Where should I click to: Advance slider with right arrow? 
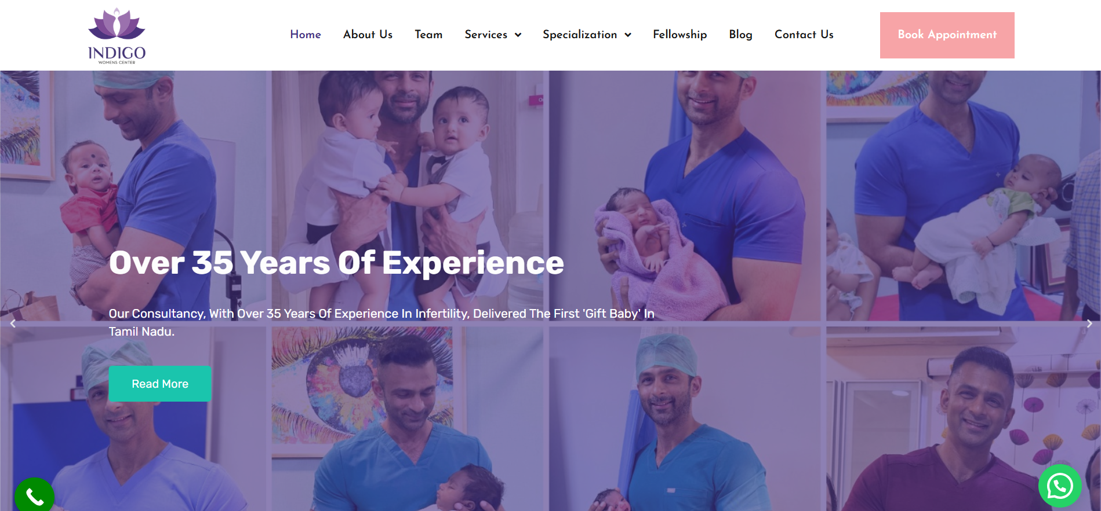pos(1089,323)
